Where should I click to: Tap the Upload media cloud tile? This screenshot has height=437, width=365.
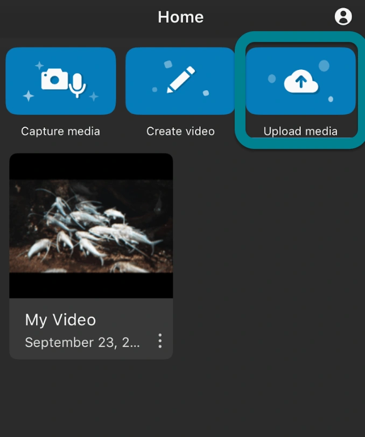pyautogui.click(x=300, y=81)
